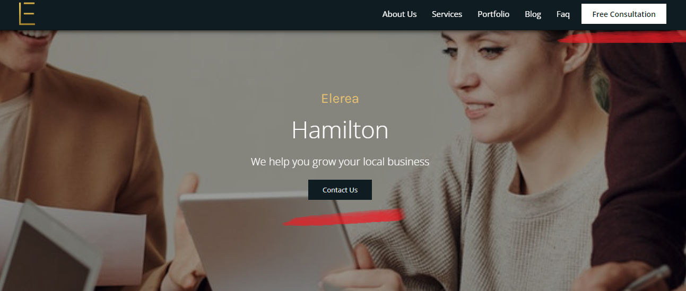Click the gold Elerea subtitle text
Screen dimensions: 686x291
(340, 99)
